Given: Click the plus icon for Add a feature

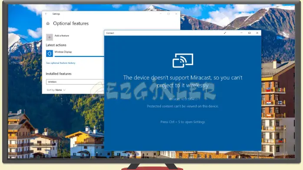Looking at the screenshot, I should coord(49,37).
